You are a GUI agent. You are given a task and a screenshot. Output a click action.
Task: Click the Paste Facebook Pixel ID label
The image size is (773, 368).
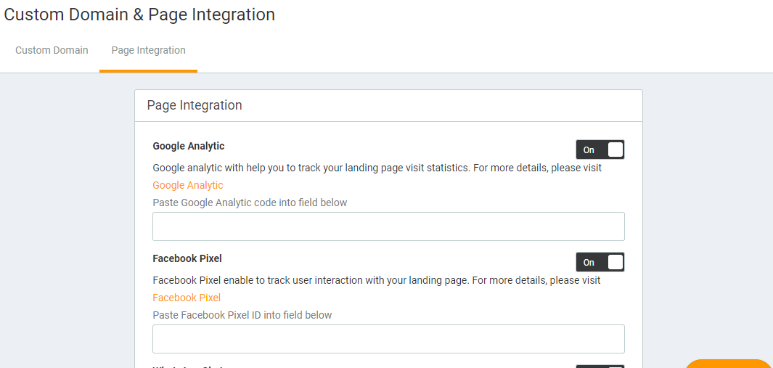(x=242, y=315)
